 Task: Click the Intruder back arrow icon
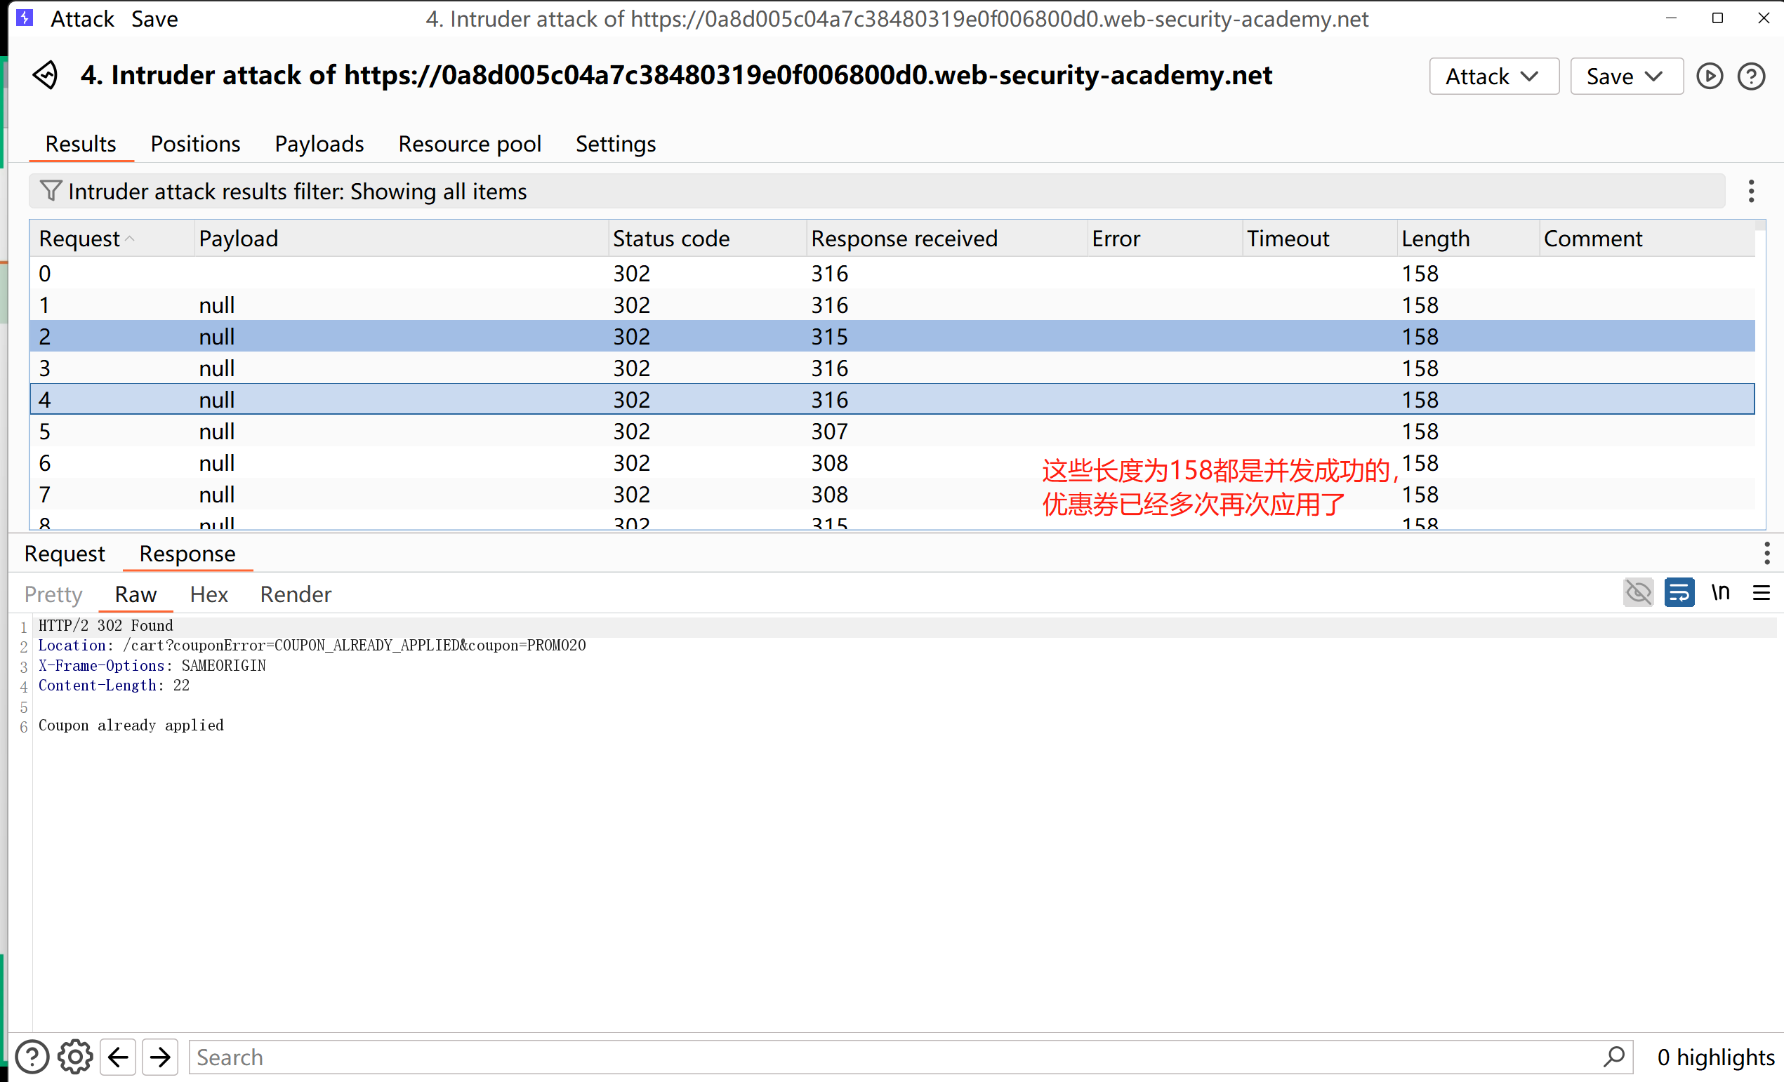(45, 75)
